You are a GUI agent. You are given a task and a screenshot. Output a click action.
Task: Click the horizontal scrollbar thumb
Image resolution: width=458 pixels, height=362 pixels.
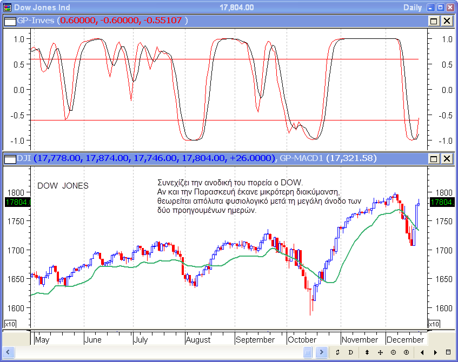pos(308,352)
